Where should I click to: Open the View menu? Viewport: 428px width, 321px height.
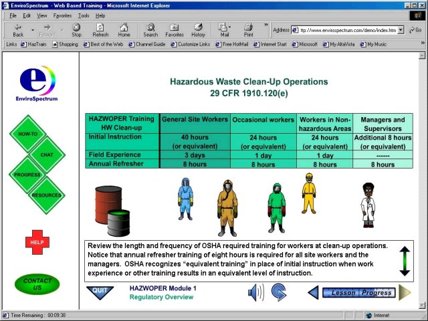click(x=41, y=16)
